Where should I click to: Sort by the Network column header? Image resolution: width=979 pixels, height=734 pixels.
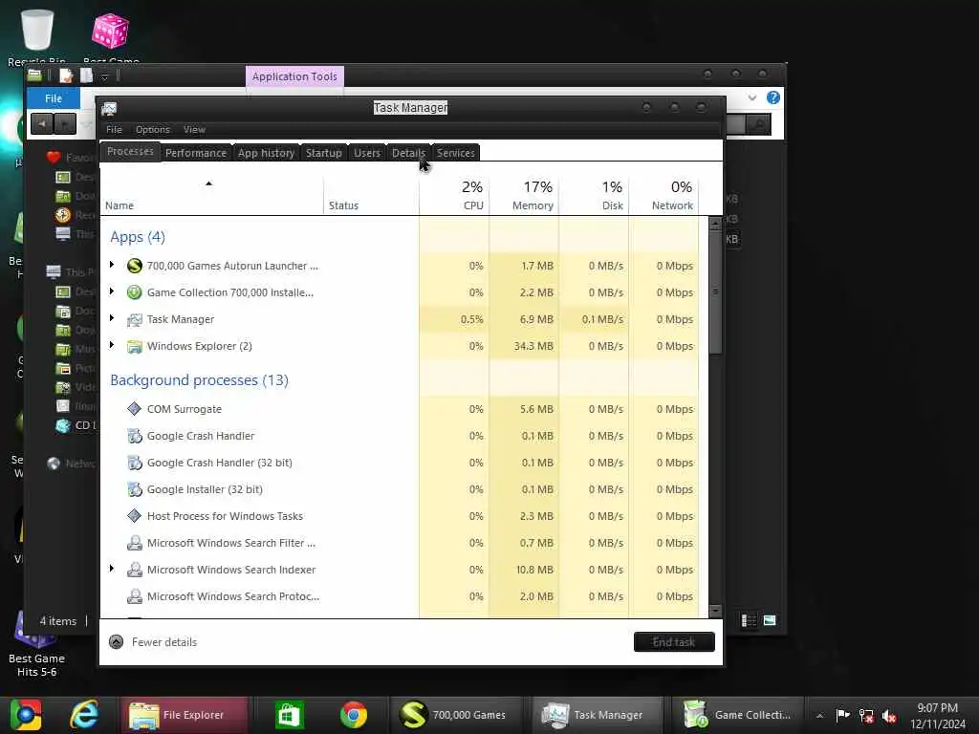[664, 195]
